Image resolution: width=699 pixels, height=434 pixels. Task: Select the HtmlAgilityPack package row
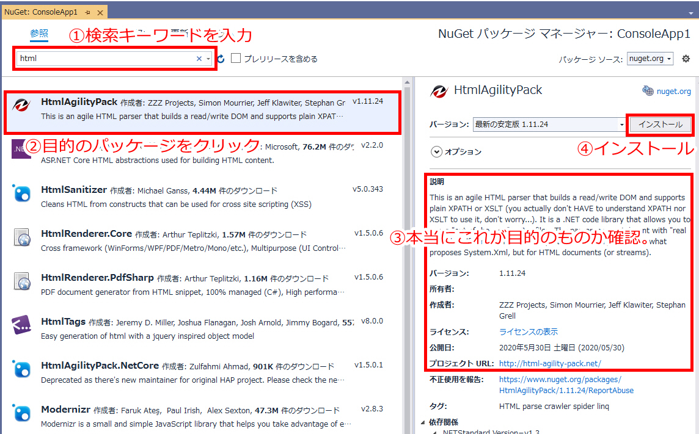click(202, 112)
